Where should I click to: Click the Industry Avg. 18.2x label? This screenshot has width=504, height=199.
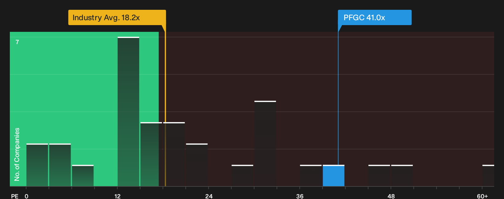[x=117, y=17]
